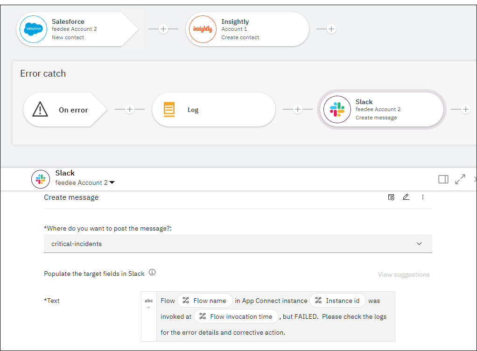Select the Slack Create message node text
The height and width of the screenshot is (351, 477).
[378, 110]
